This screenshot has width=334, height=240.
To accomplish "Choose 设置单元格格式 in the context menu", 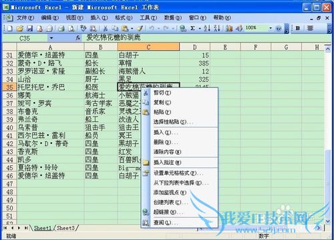I will coord(180,173).
